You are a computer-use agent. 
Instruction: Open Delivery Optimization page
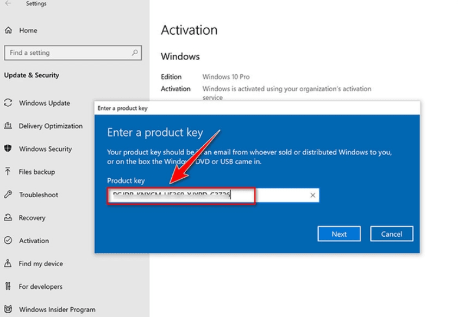pos(51,126)
